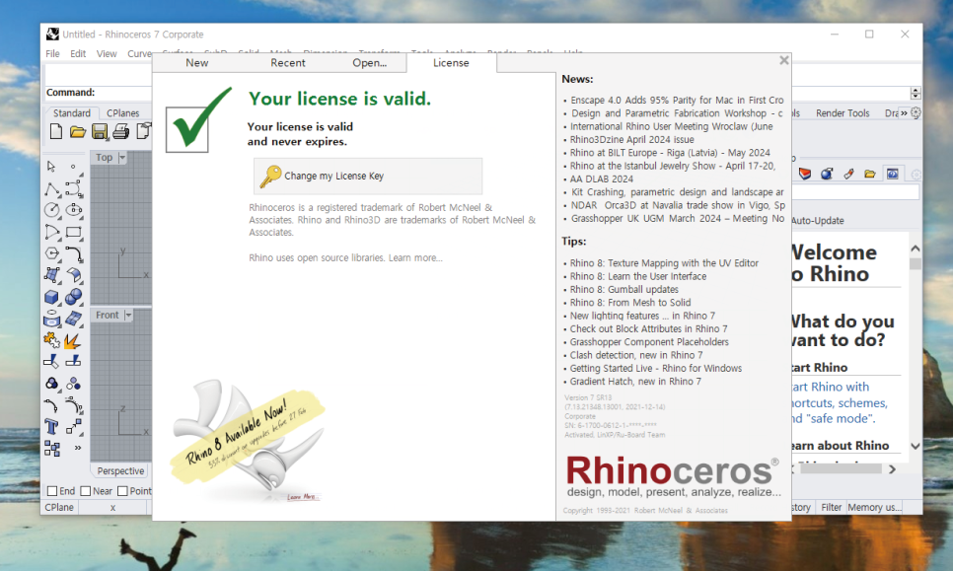This screenshot has height=571, width=953.
Task: Open the Layers panel stacked icon
Action: click(x=805, y=175)
